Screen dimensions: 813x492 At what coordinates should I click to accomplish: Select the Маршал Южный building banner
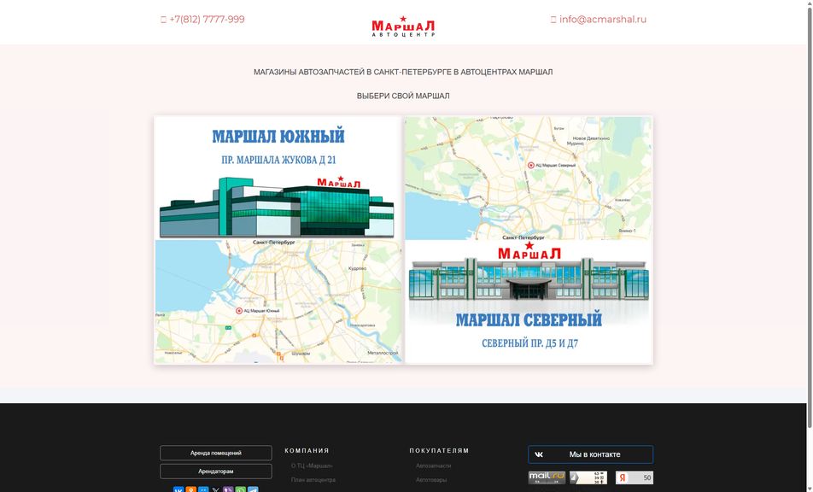(278, 178)
